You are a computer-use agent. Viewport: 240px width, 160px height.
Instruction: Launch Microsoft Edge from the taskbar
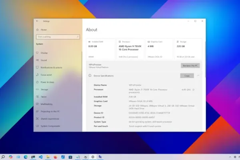pyautogui.click(x=26, y=157)
